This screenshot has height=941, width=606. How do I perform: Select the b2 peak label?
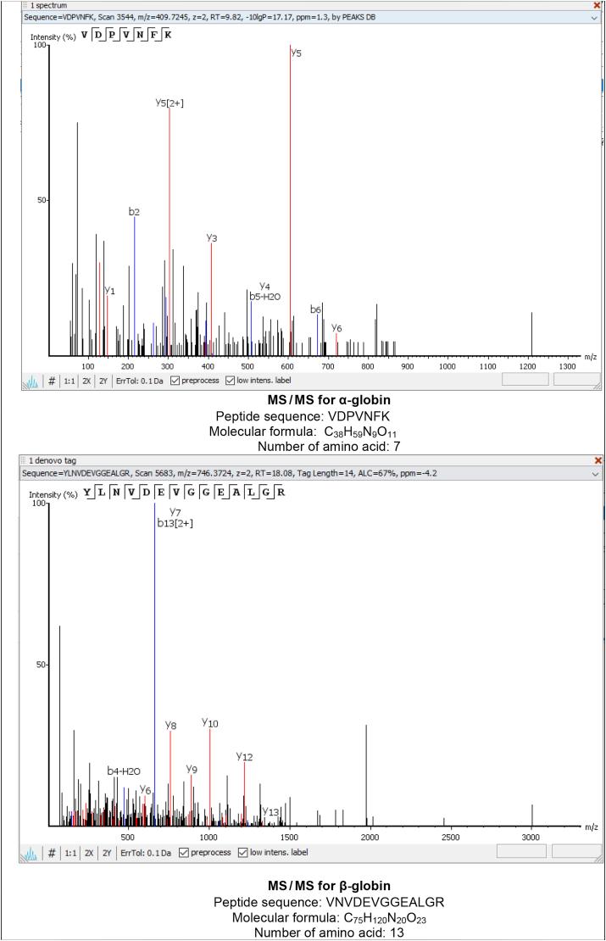tap(134, 212)
